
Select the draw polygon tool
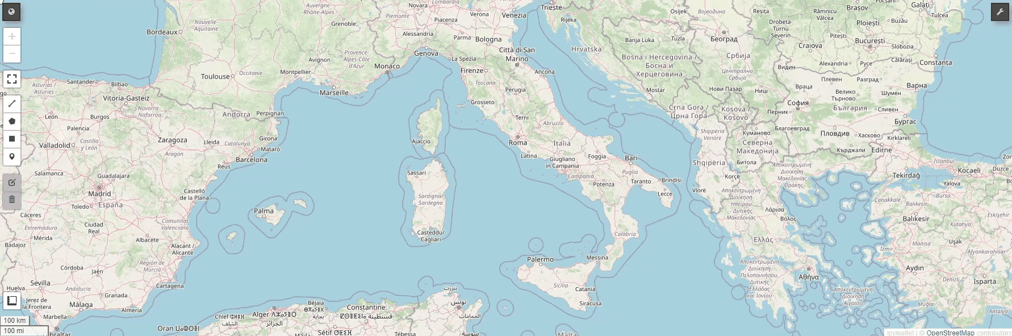tap(12, 121)
